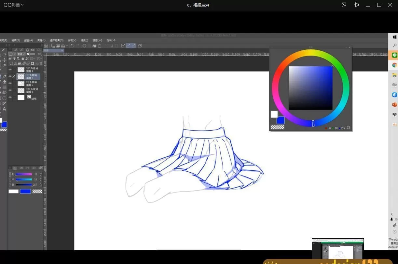Click the blue (B) slider in the color panel
The image size is (398, 264).
point(24,185)
